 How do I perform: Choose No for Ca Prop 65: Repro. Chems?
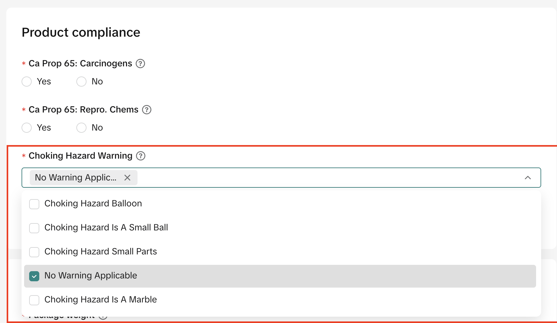[x=81, y=128]
